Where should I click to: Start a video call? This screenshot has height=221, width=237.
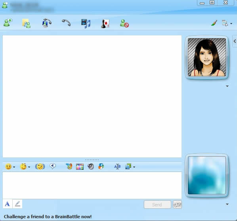click(46, 23)
